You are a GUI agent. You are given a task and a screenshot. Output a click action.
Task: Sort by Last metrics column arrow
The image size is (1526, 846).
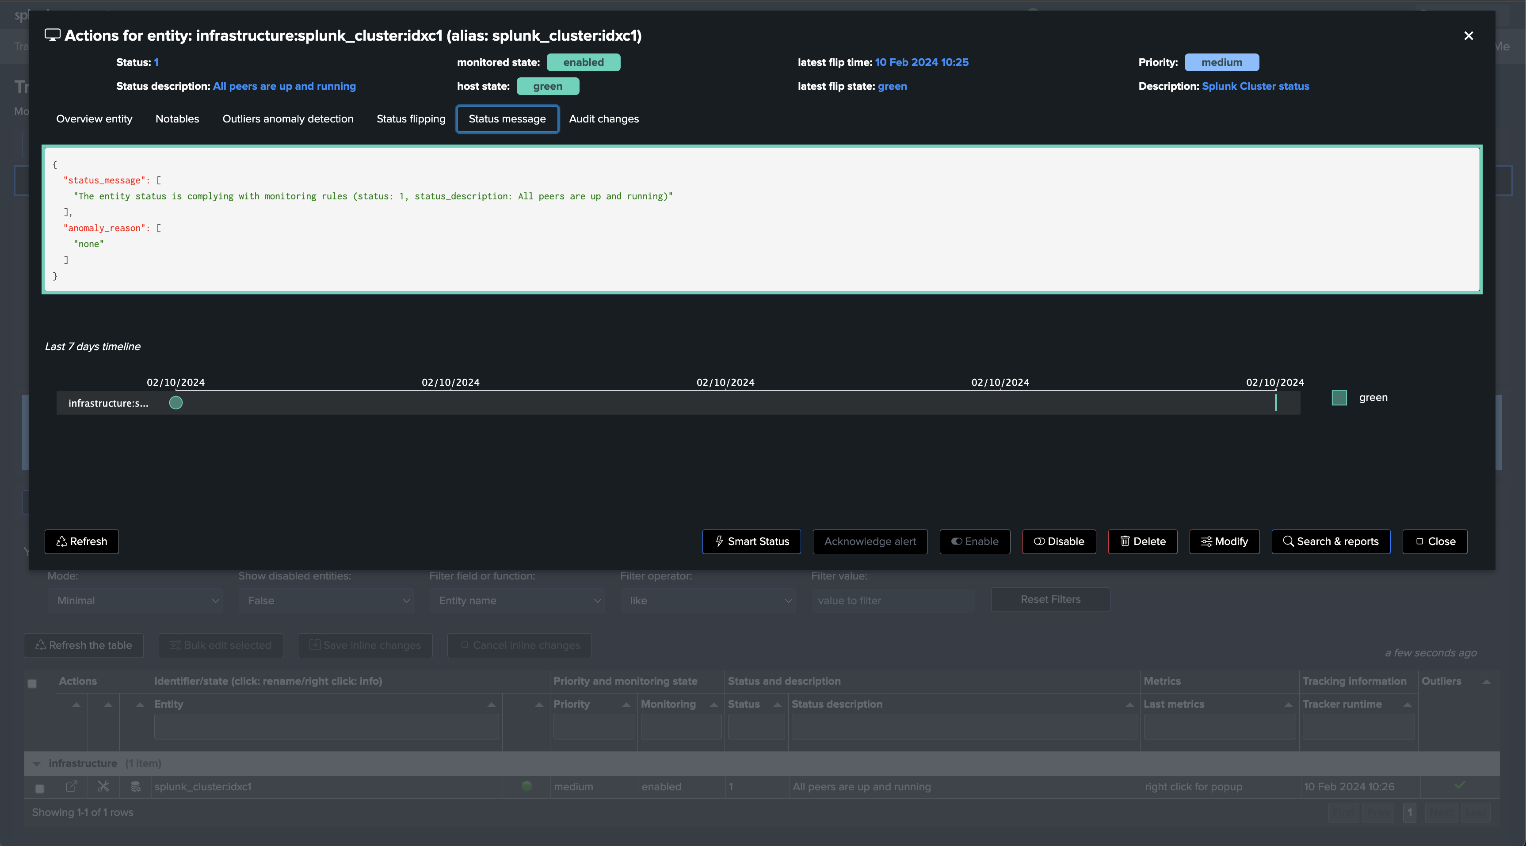pyautogui.click(x=1289, y=705)
